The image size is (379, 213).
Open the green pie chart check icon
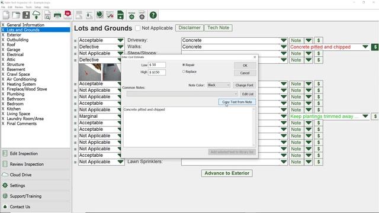pyautogui.click(x=99, y=15)
